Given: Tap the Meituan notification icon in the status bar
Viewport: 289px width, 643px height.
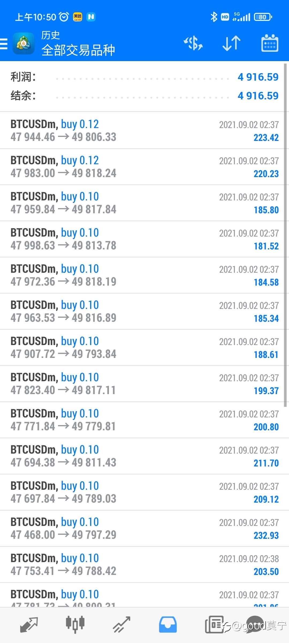Looking at the screenshot, I should point(78,17).
